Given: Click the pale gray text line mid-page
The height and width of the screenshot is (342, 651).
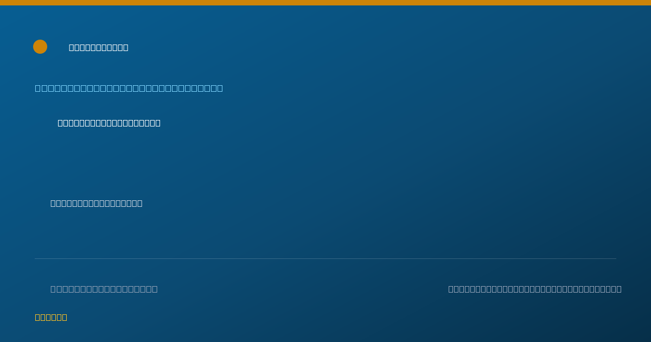Looking at the screenshot, I should click(x=97, y=203).
